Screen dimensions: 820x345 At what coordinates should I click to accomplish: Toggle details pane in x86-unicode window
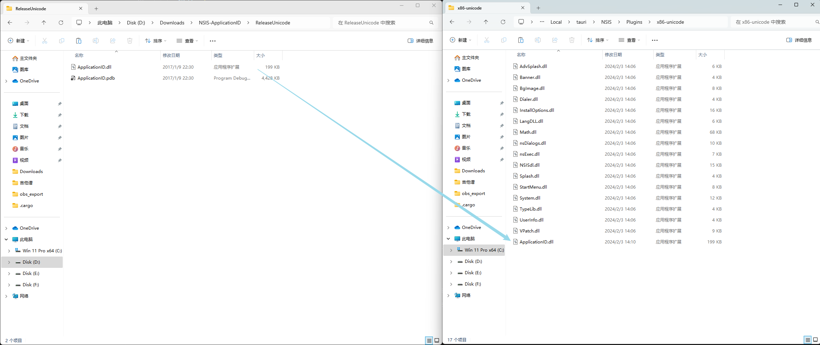pos(799,40)
